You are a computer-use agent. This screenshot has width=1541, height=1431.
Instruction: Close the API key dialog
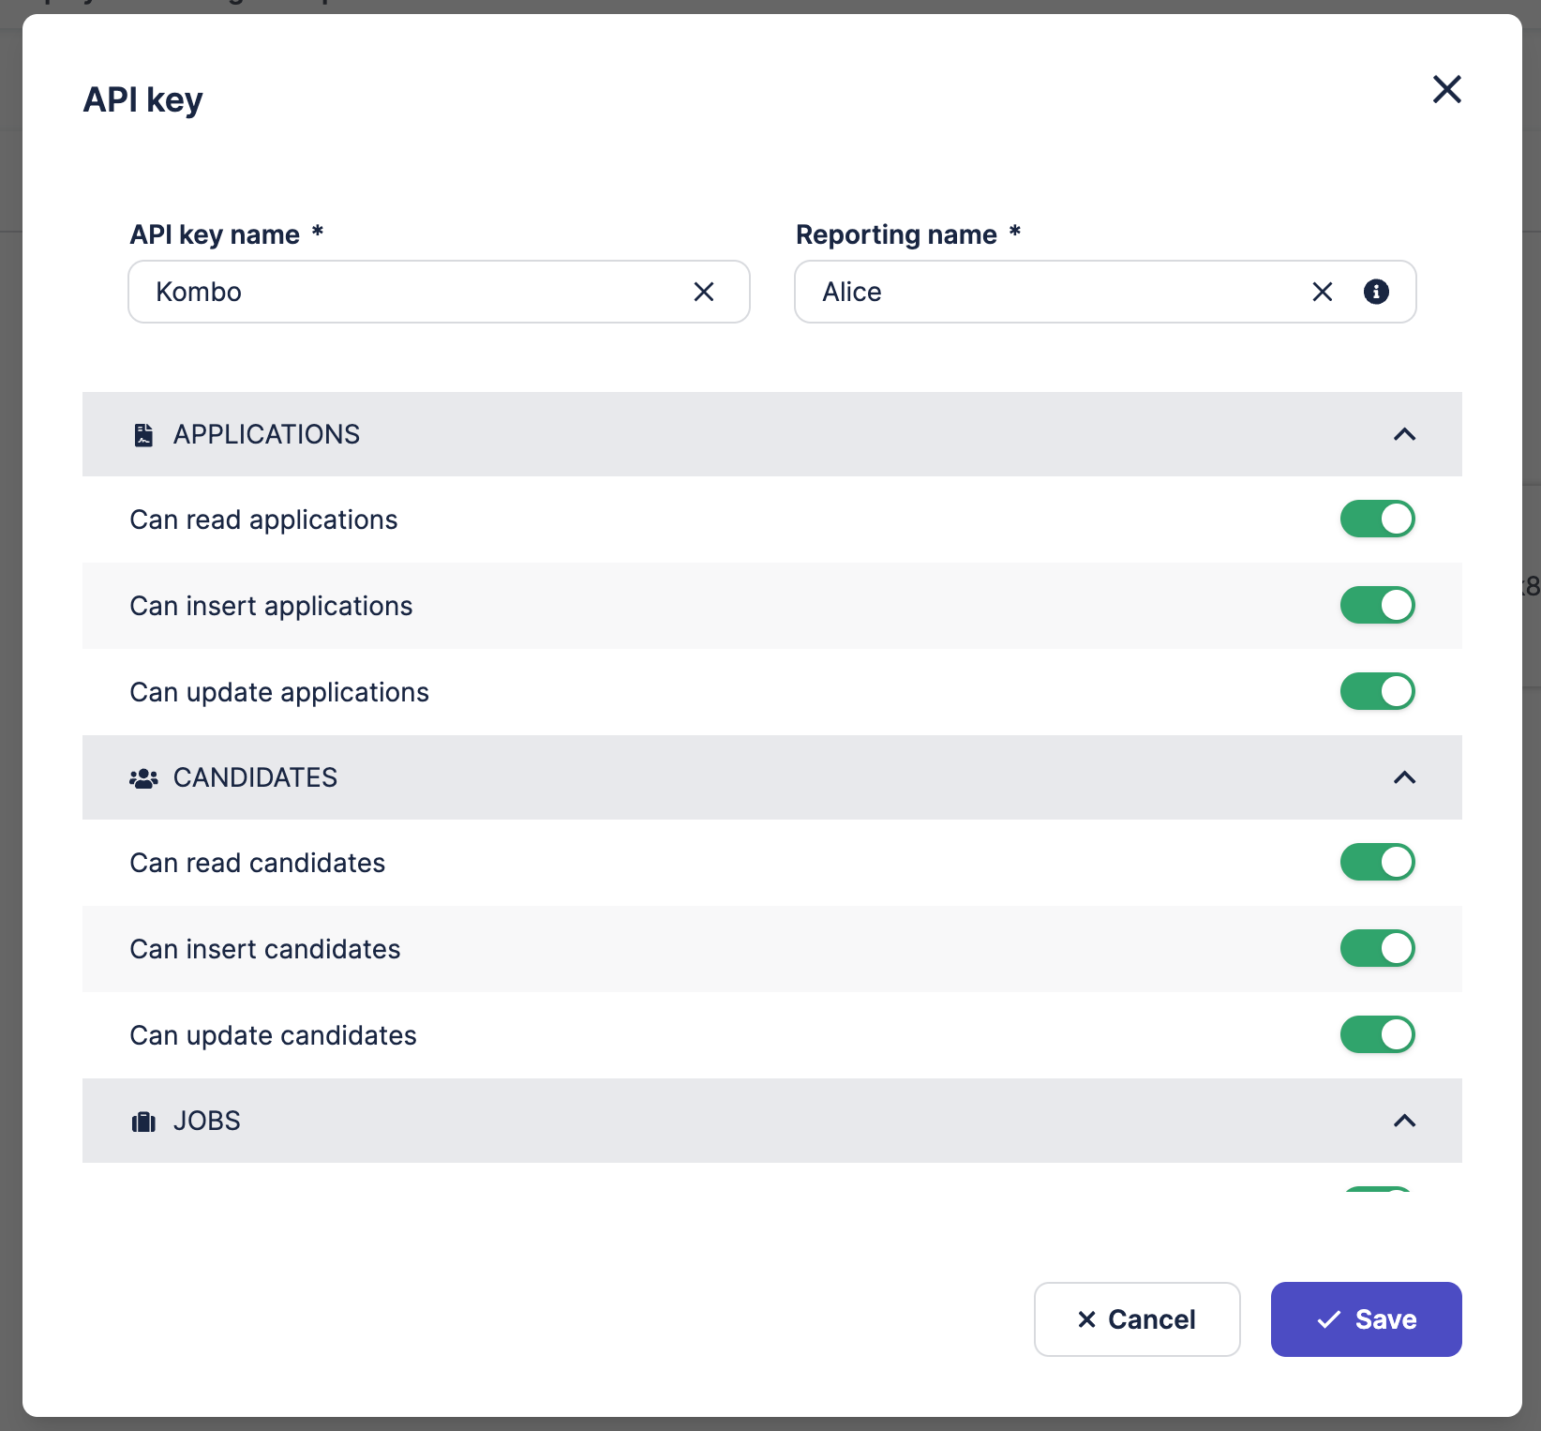[1446, 90]
